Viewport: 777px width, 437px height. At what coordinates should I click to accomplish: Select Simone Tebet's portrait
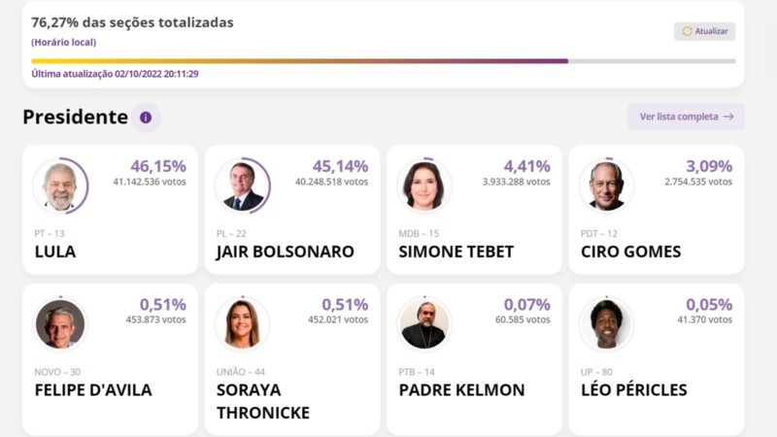click(x=423, y=185)
